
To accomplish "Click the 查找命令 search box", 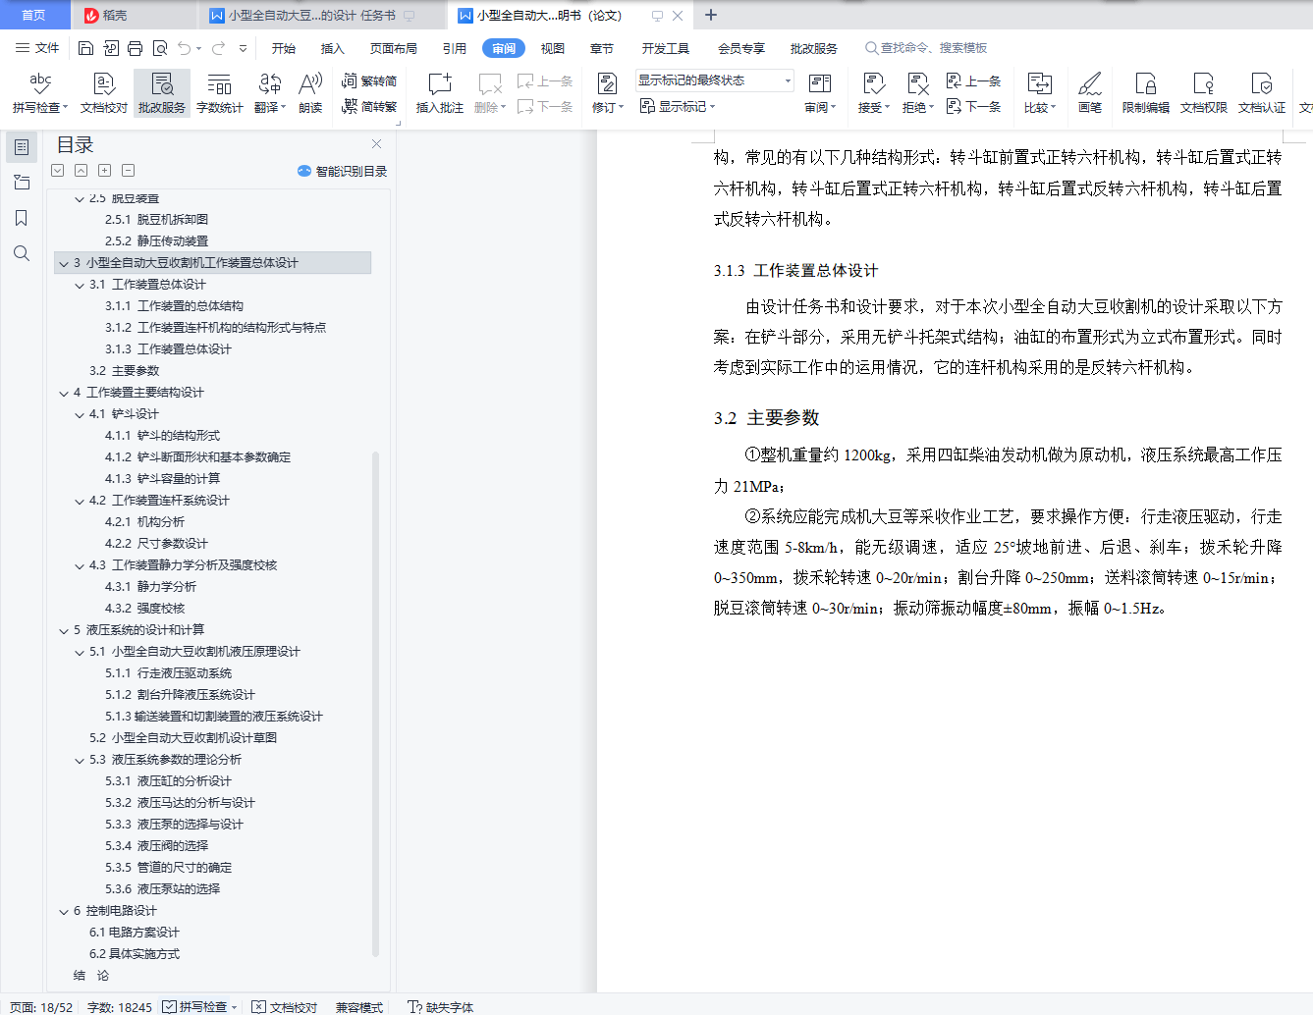I will tap(926, 48).
